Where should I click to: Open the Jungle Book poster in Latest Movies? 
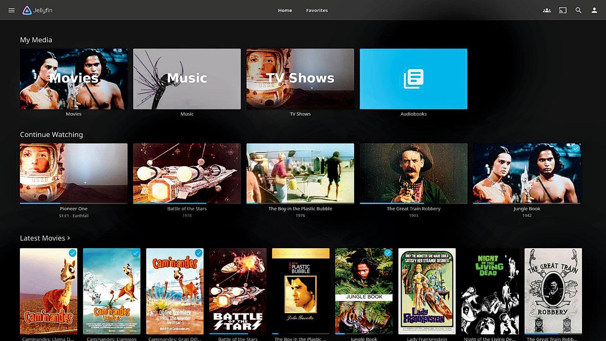tap(364, 291)
